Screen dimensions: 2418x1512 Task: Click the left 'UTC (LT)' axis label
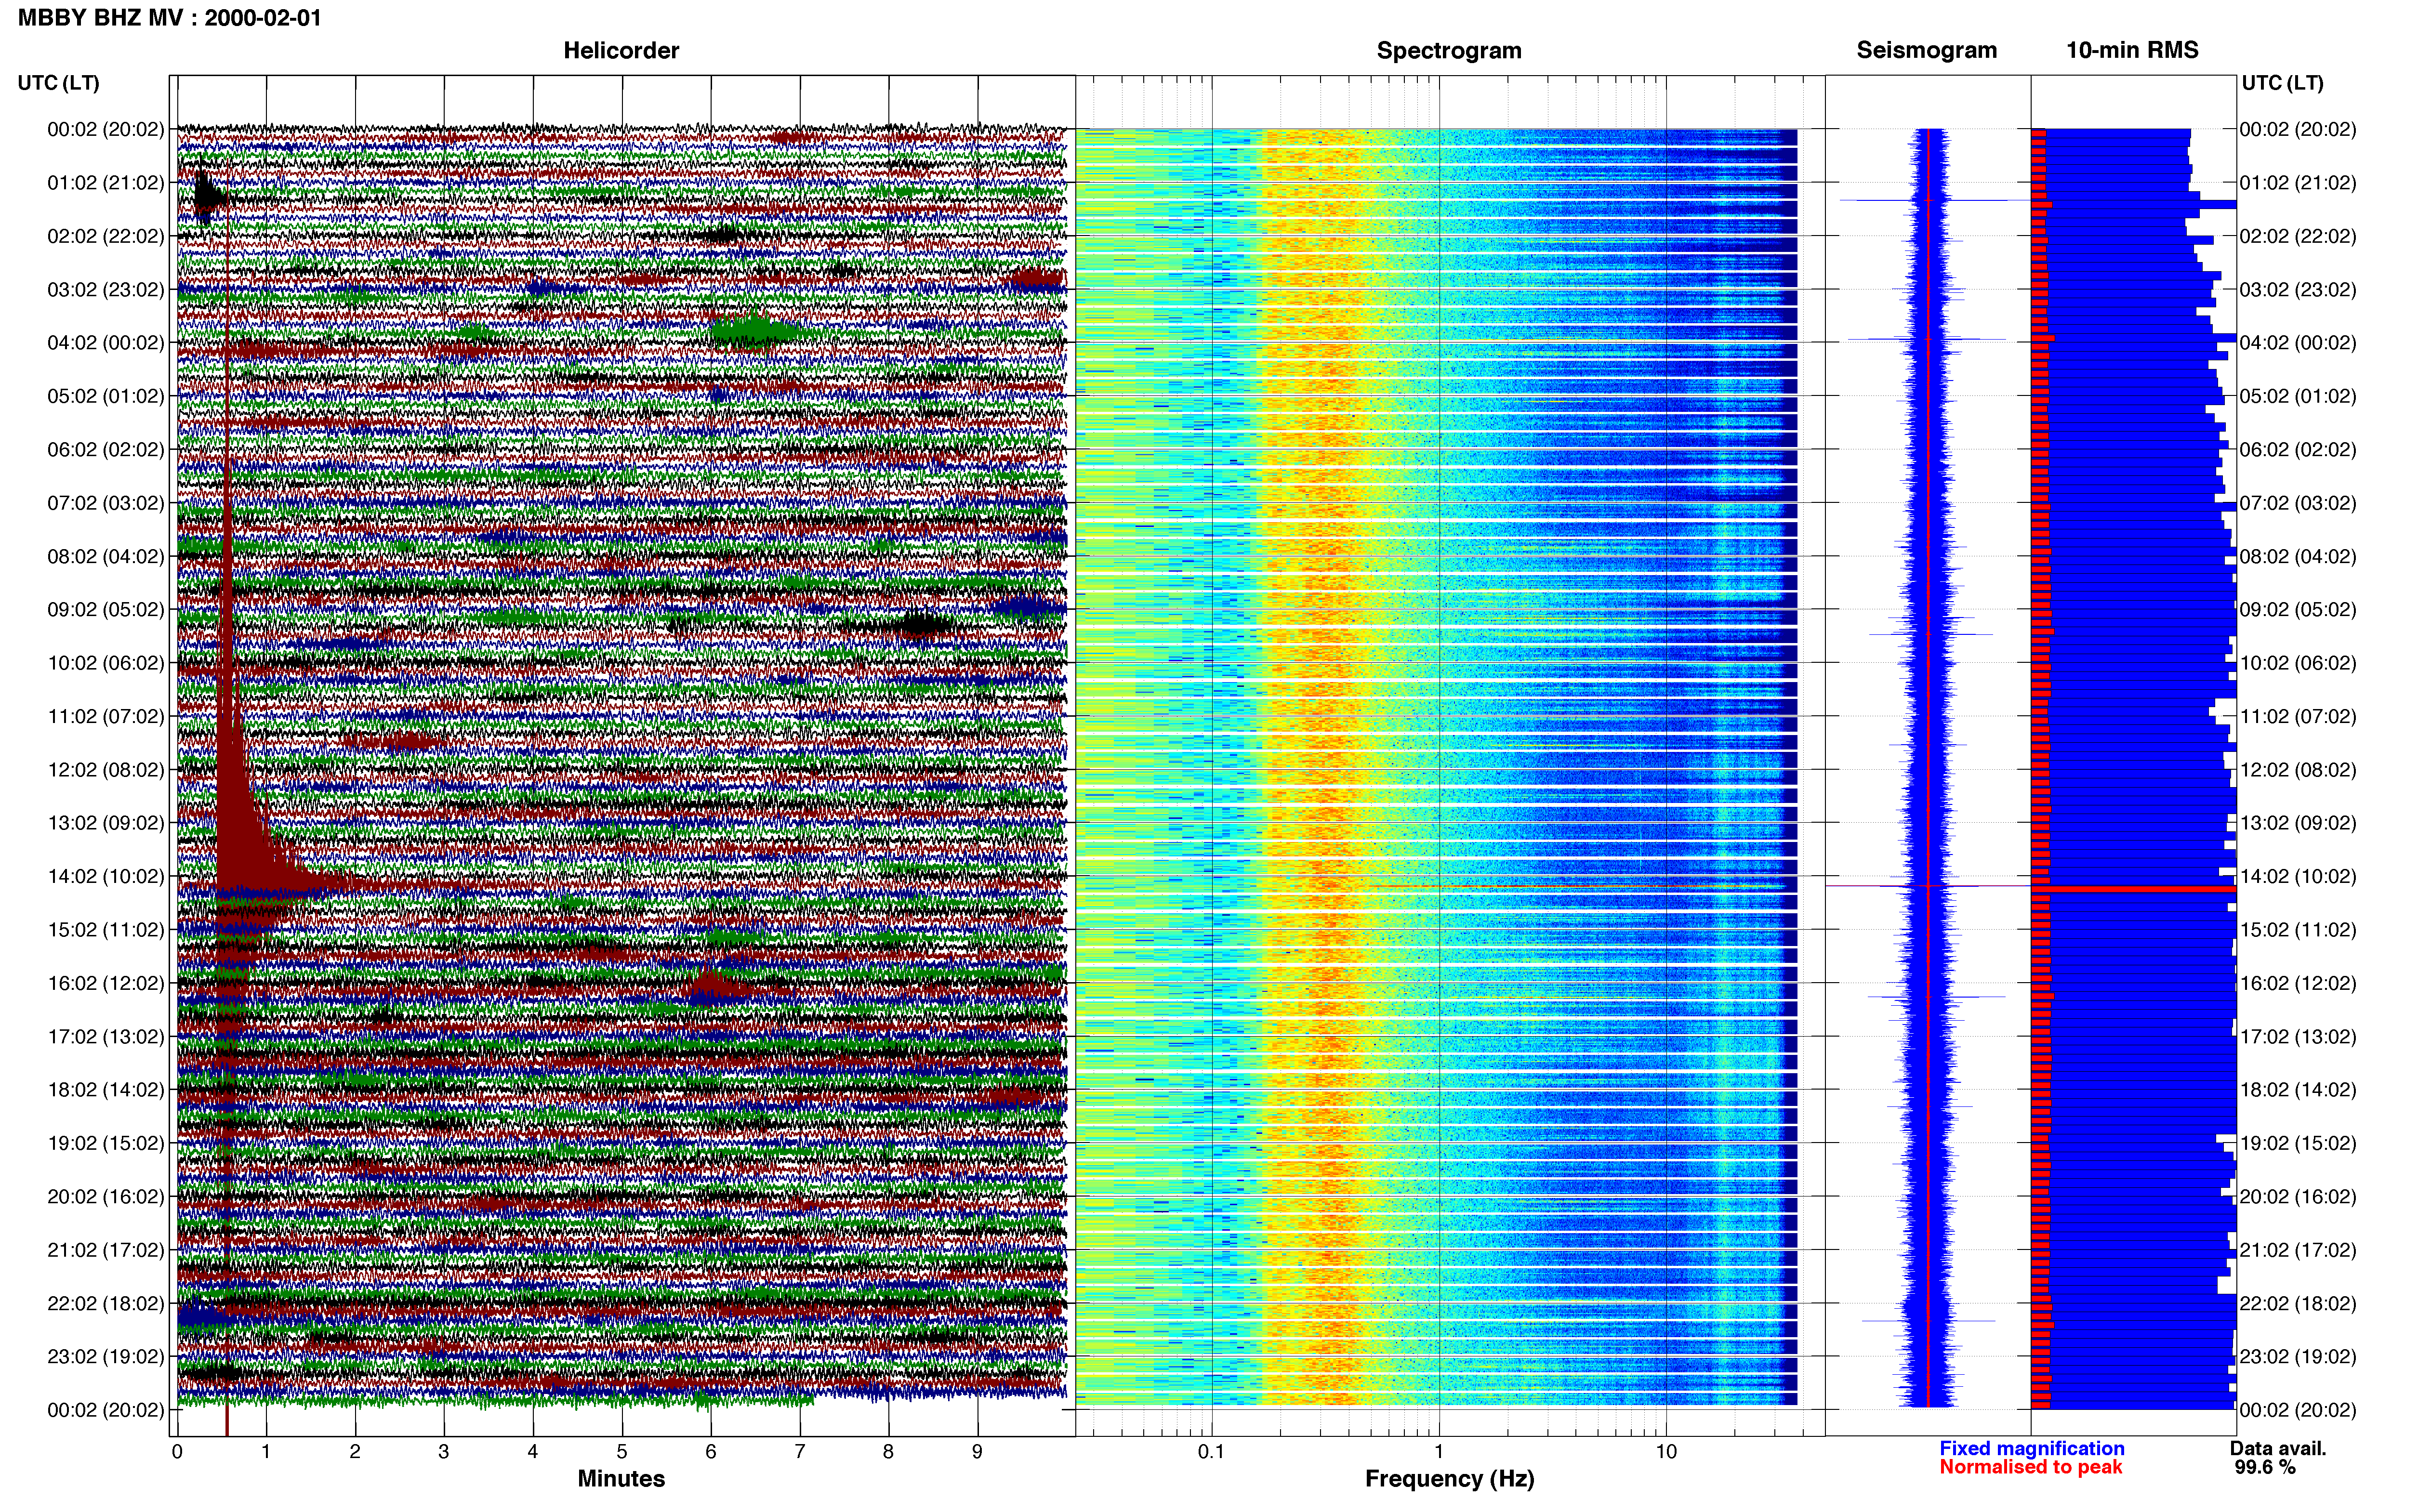58,83
